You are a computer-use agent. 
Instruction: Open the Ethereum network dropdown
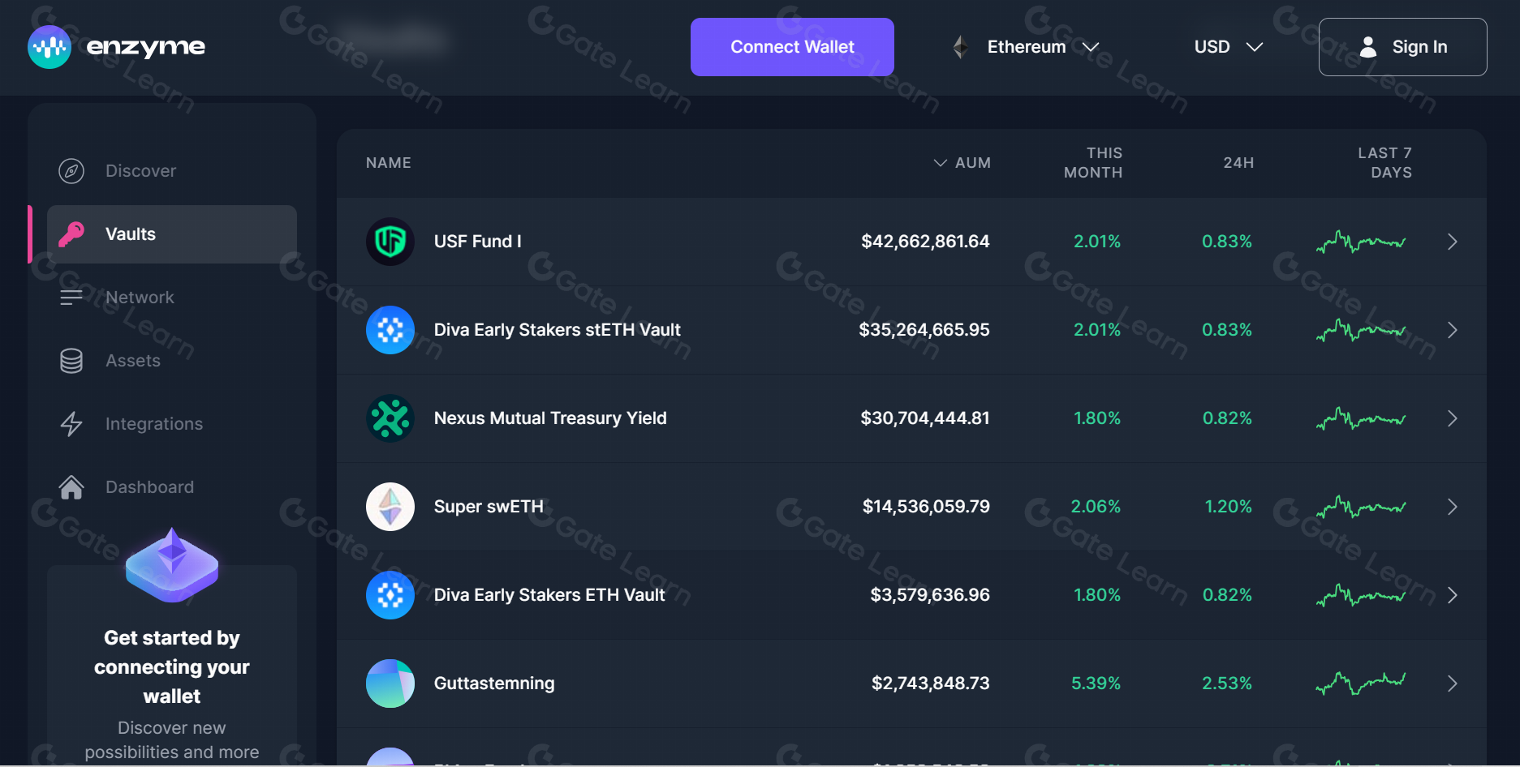coord(1027,47)
